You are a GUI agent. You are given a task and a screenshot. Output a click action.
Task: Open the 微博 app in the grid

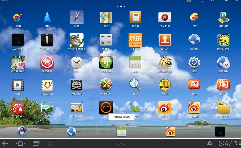click(165, 108)
